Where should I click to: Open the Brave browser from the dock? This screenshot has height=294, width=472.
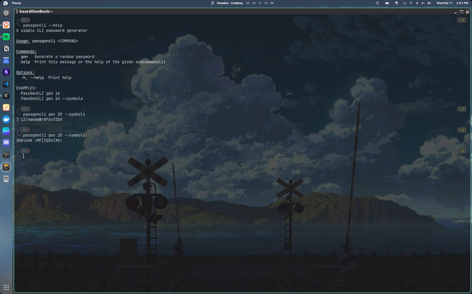click(6, 25)
